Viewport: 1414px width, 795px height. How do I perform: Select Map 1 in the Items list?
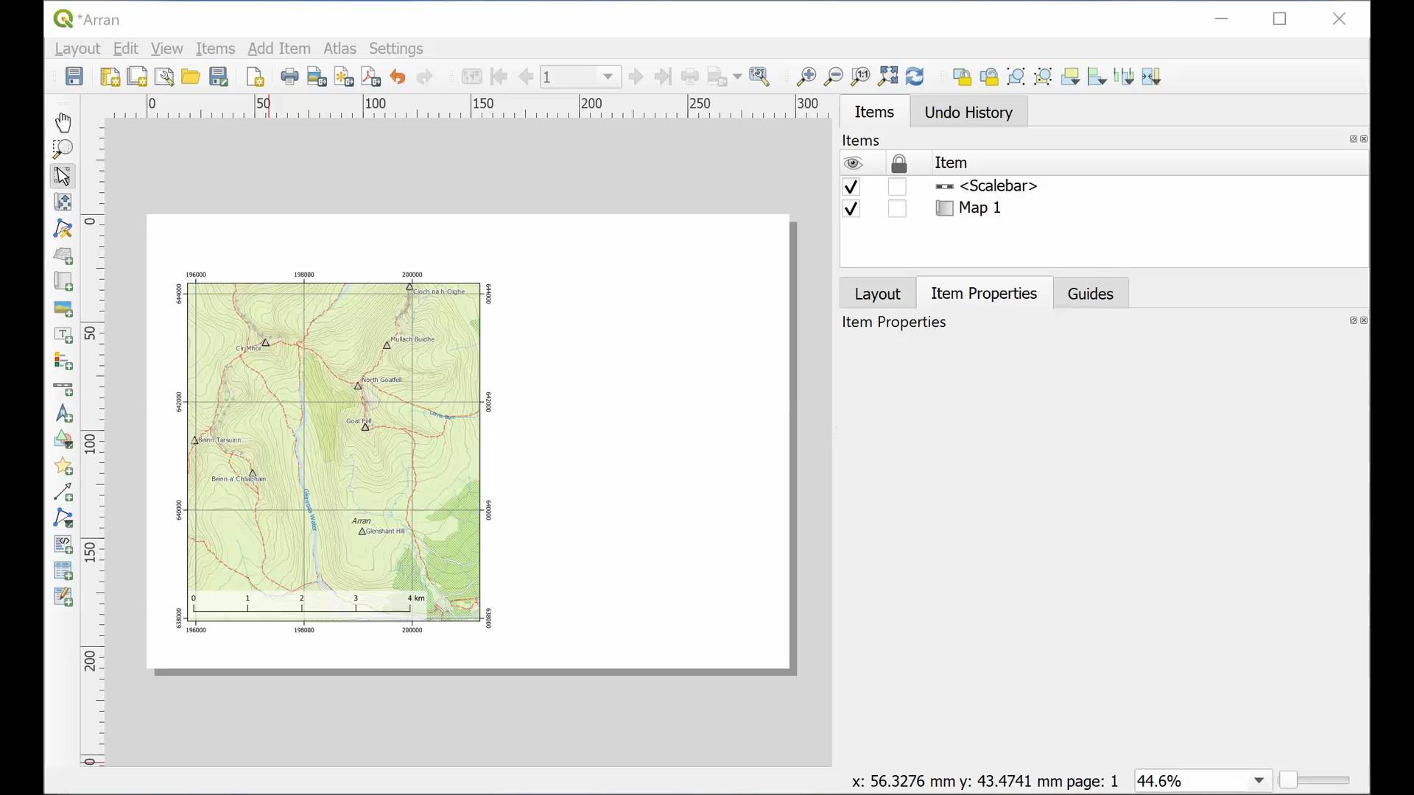coord(979,208)
